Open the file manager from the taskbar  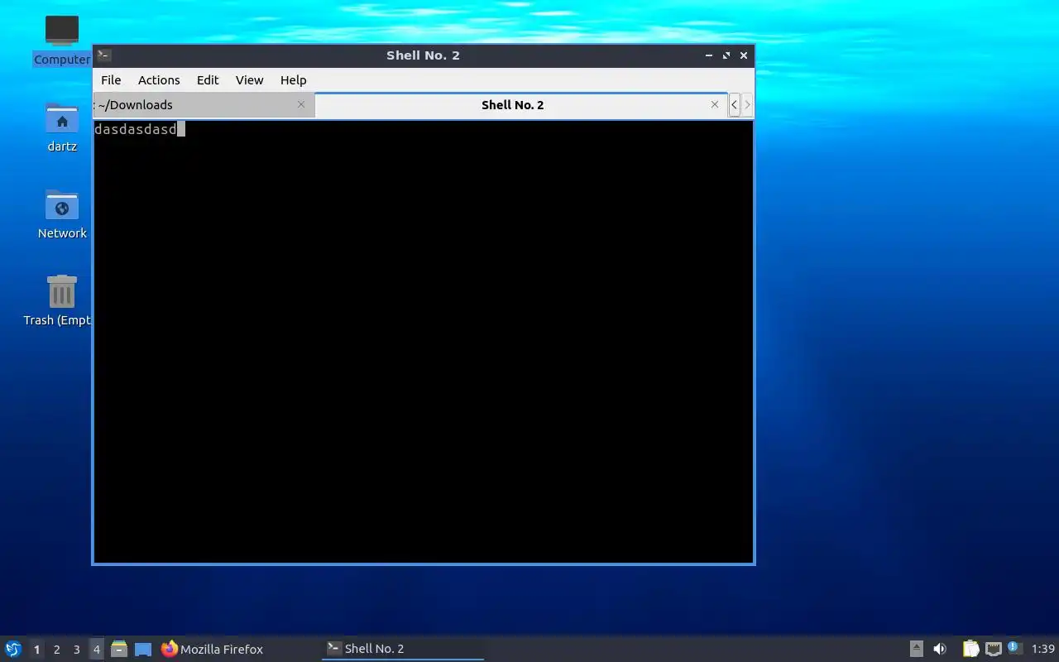(x=119, y=649)
